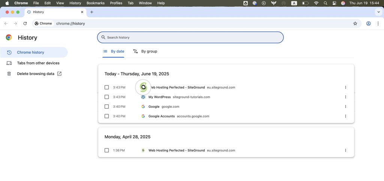Check the My WordPress history entry
Image resolution: width=384 pixels, height=181 pixels.
click(x=106, y=97)
